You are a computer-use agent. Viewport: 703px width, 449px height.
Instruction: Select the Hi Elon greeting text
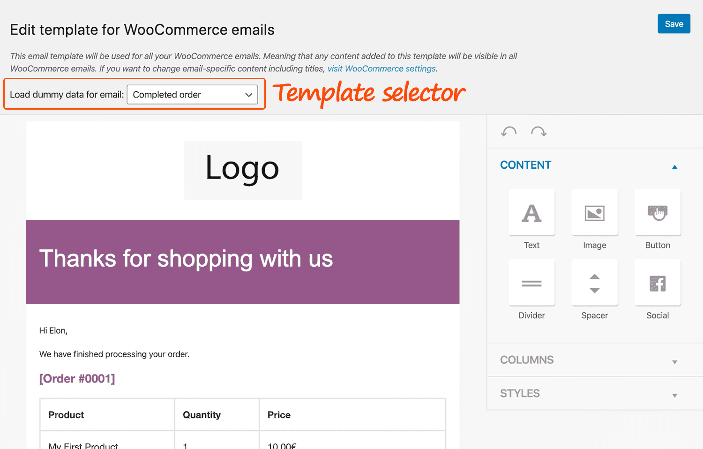pos(53,330)
